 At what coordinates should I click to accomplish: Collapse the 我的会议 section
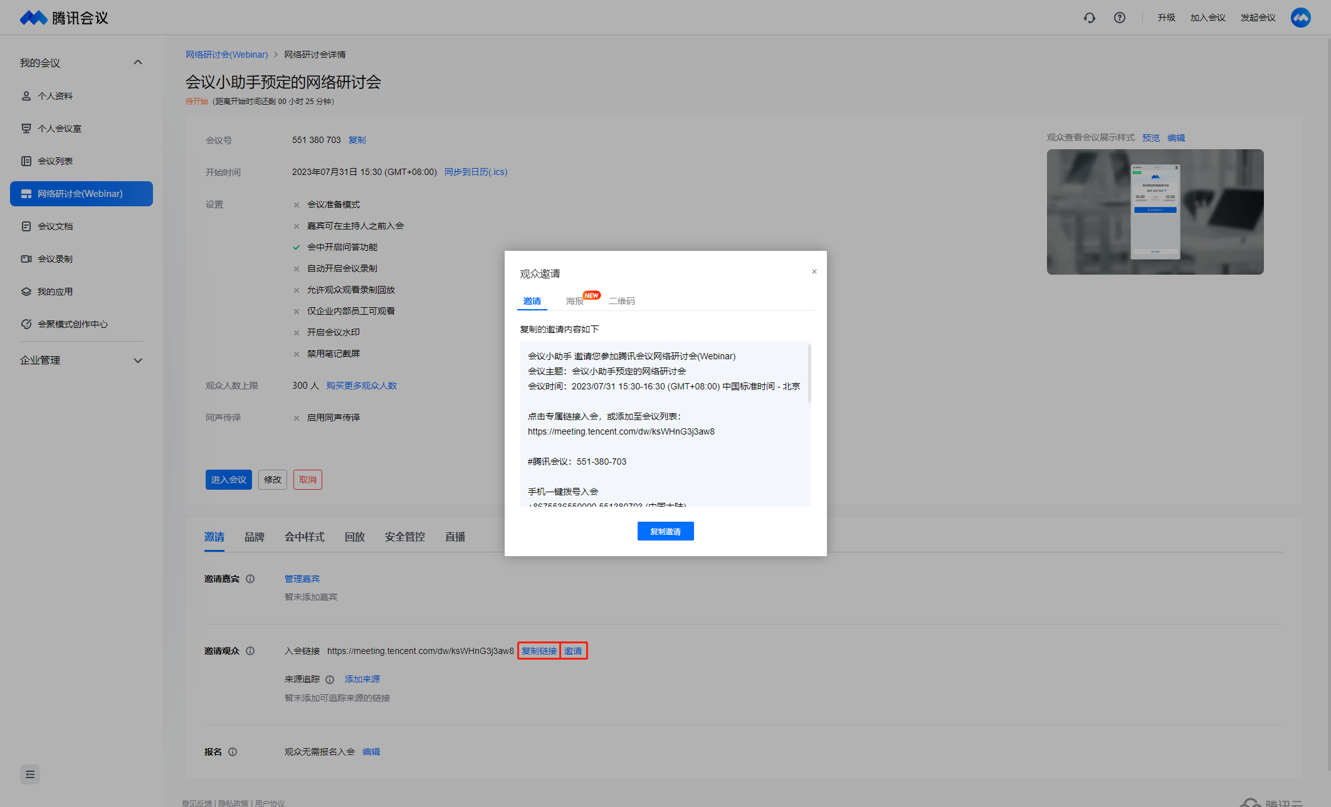point(138,62)
